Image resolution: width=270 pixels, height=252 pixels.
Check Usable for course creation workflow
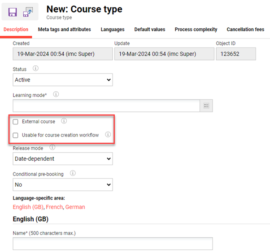16,135
